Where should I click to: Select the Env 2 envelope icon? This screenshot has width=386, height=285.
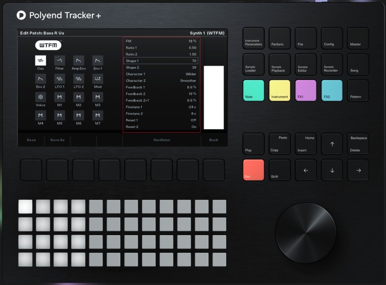click(x=40, y=79)
